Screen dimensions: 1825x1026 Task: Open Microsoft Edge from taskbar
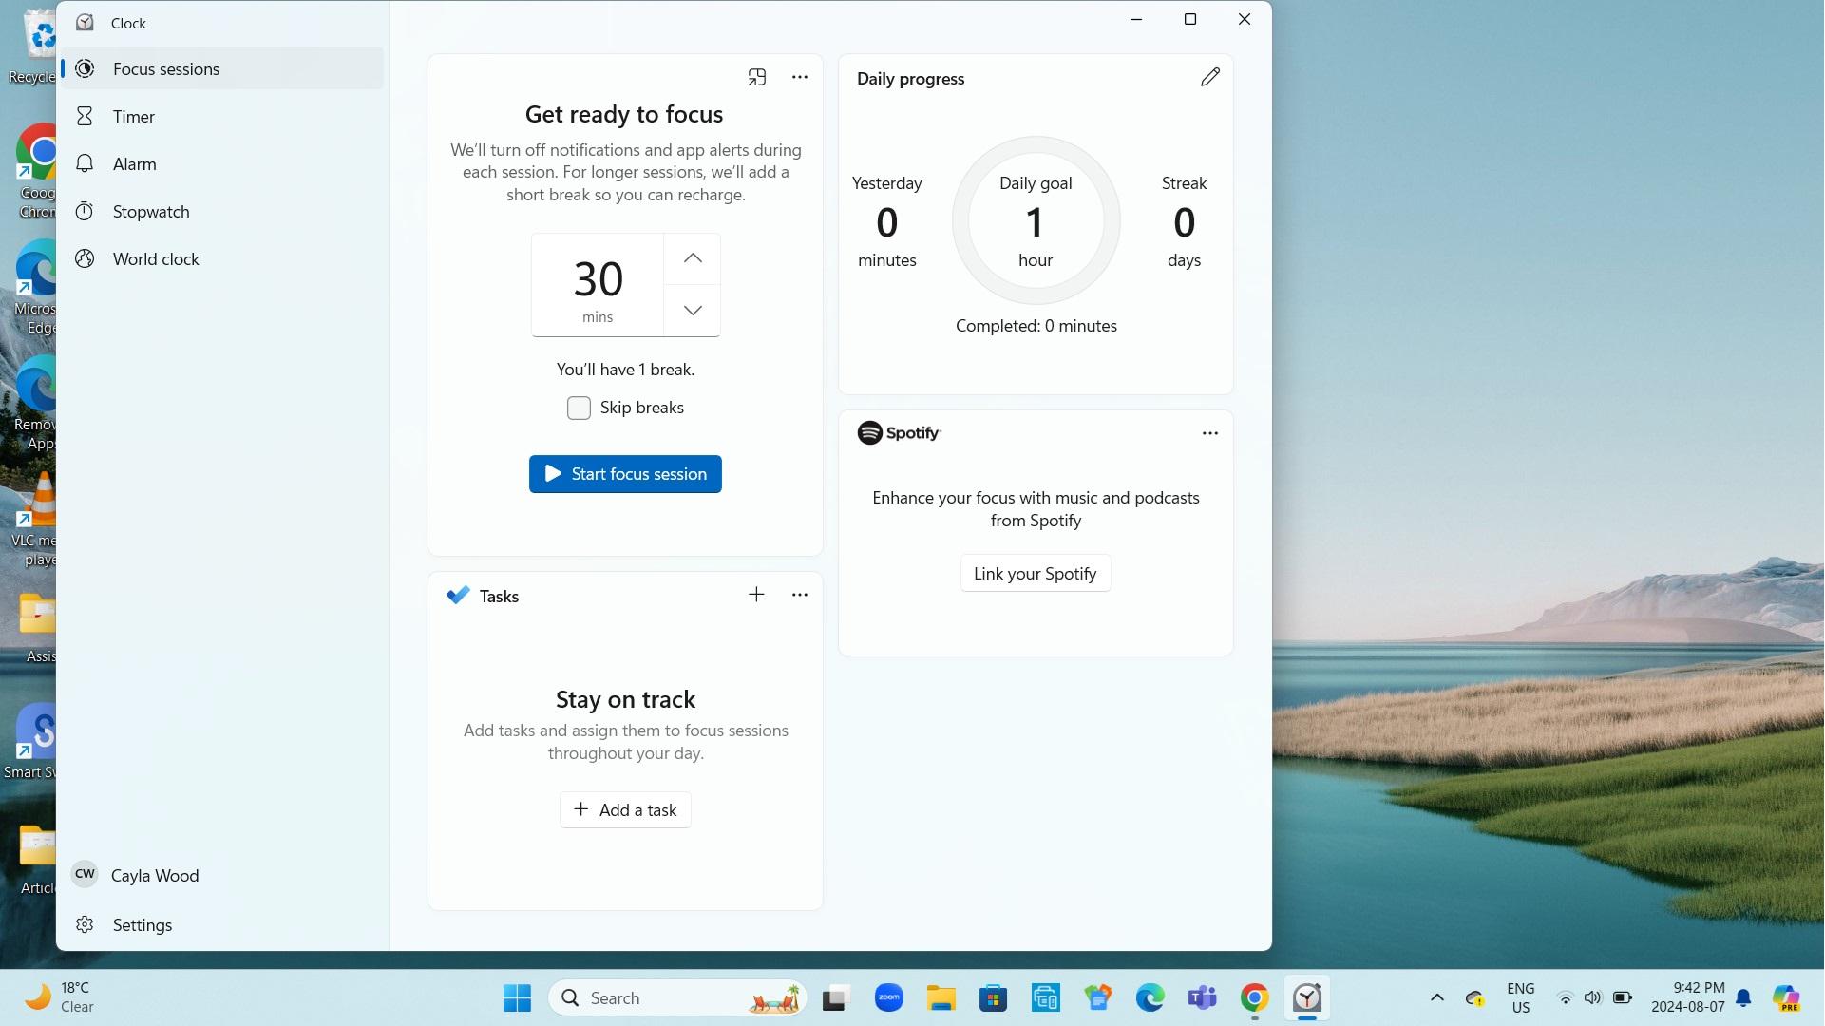[1150, 998]
